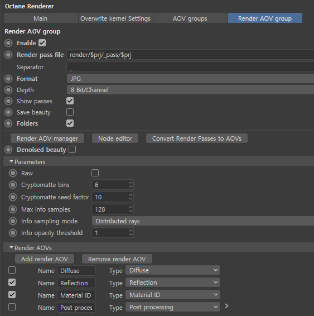Click the Post proces name field
The image size is (314, 316).
pos(76,307)
